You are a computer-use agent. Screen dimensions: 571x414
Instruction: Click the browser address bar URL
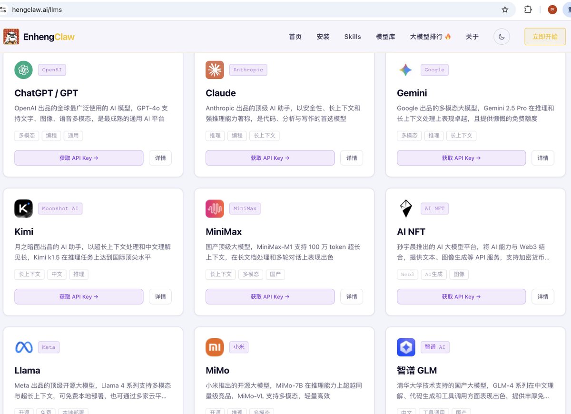tap(37, 10)
